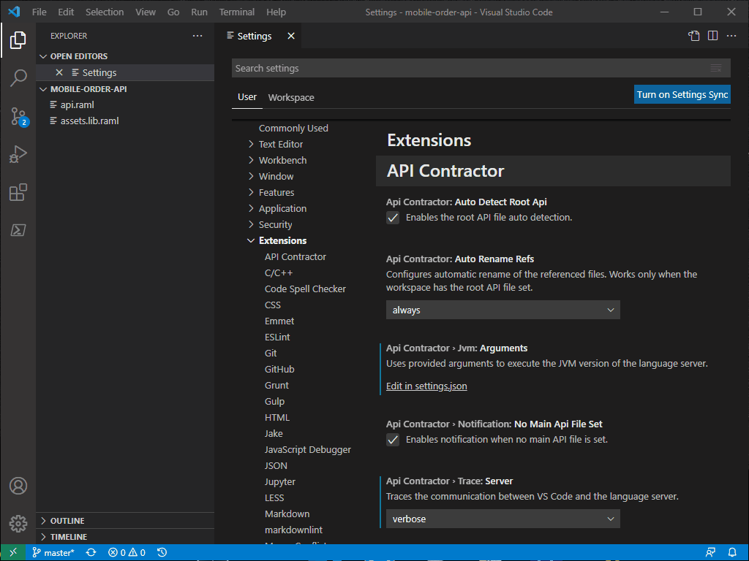749x561 pixels.
Task: Show errors and warnings count
Action: [x=127, y=552]
